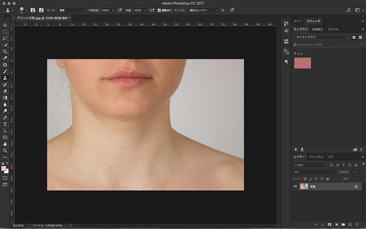
Task: Open the tool preset picker arrow
Action: [13, 10]
